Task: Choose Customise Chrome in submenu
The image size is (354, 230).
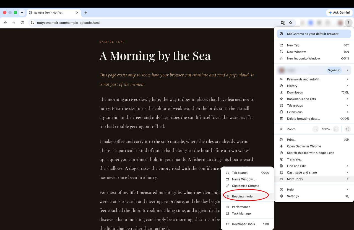Action: (x=247, y=186)
